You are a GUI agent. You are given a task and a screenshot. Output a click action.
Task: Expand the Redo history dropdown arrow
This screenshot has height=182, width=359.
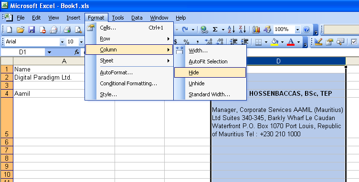(193, 30)
